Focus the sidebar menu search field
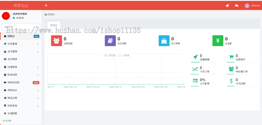This screenshot has height=125, width=262. coord(21,27)
